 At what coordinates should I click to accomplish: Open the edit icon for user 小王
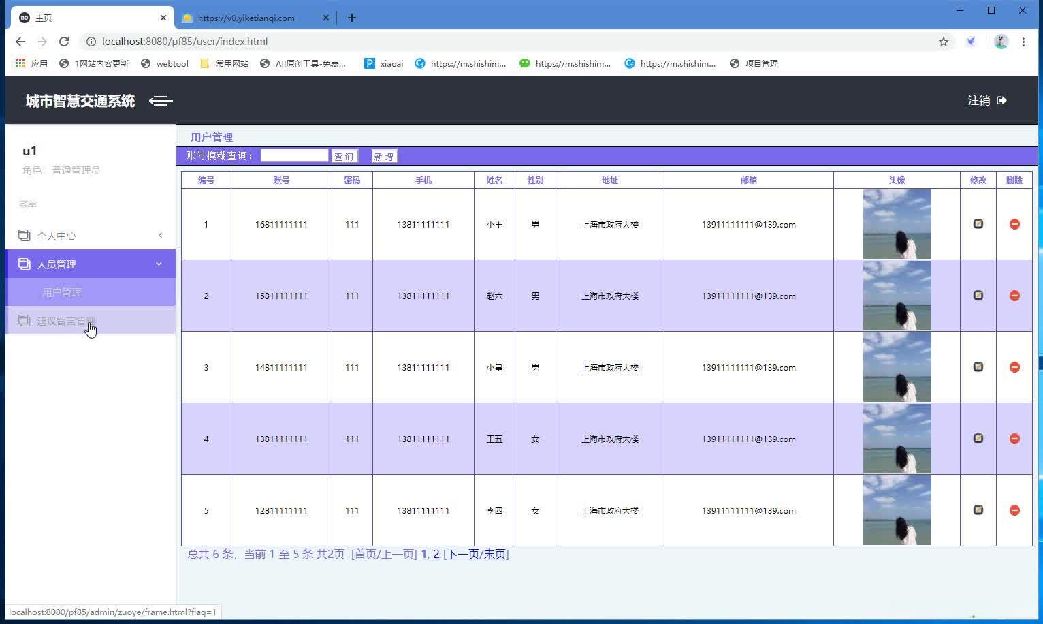(x=978, y=223)
